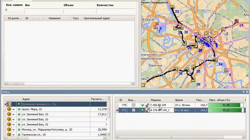Click the red marker near number 41
Screen dimensions: 250x140
pyautogui.click(x=237, y=21)
